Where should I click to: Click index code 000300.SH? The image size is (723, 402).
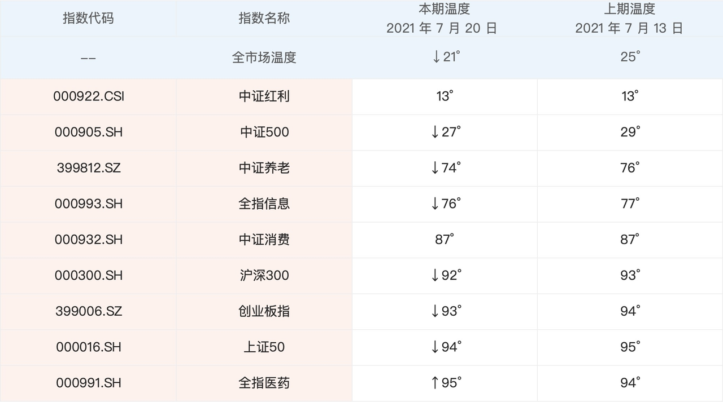tap(89, 276)
